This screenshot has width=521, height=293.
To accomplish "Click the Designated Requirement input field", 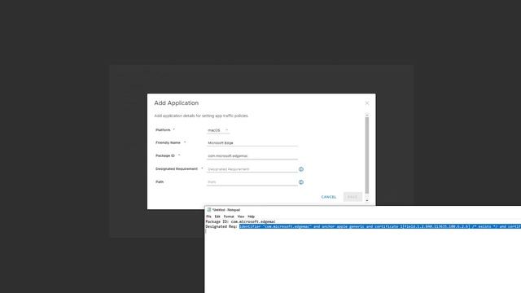I will (x=252, y=169).
